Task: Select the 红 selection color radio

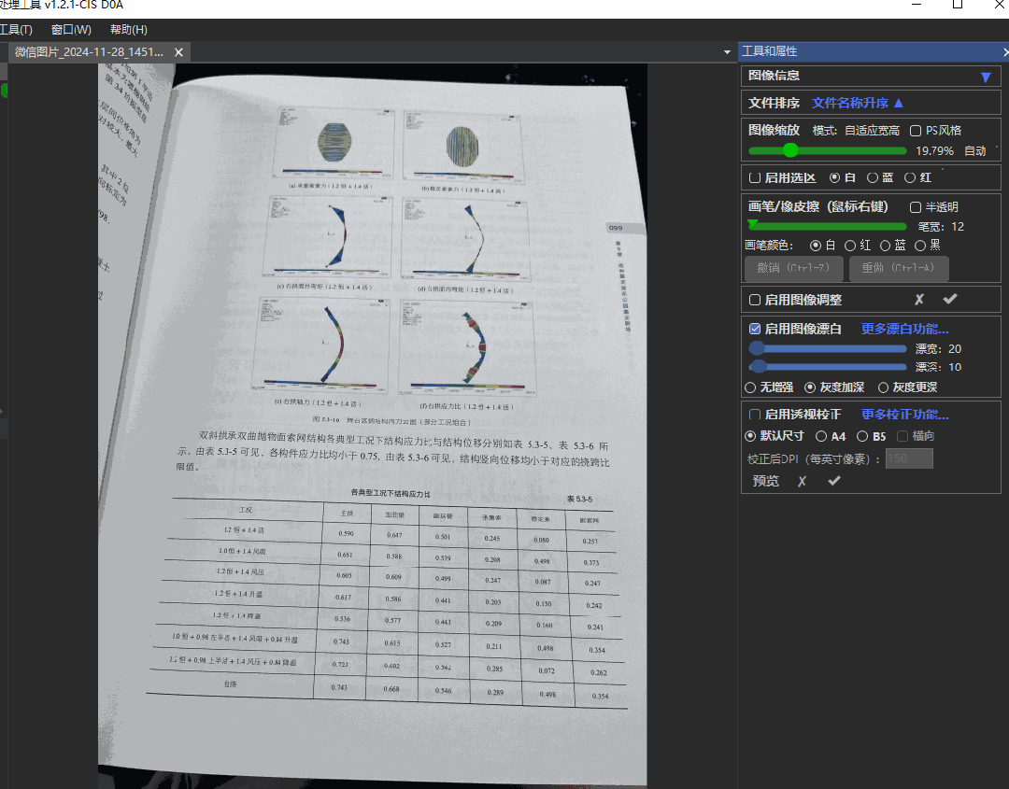Action: 910,177
